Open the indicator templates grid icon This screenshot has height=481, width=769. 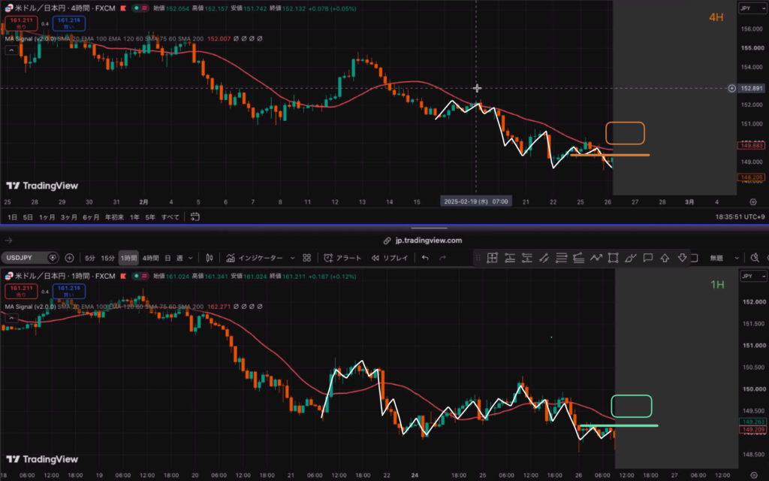(307, 258)
